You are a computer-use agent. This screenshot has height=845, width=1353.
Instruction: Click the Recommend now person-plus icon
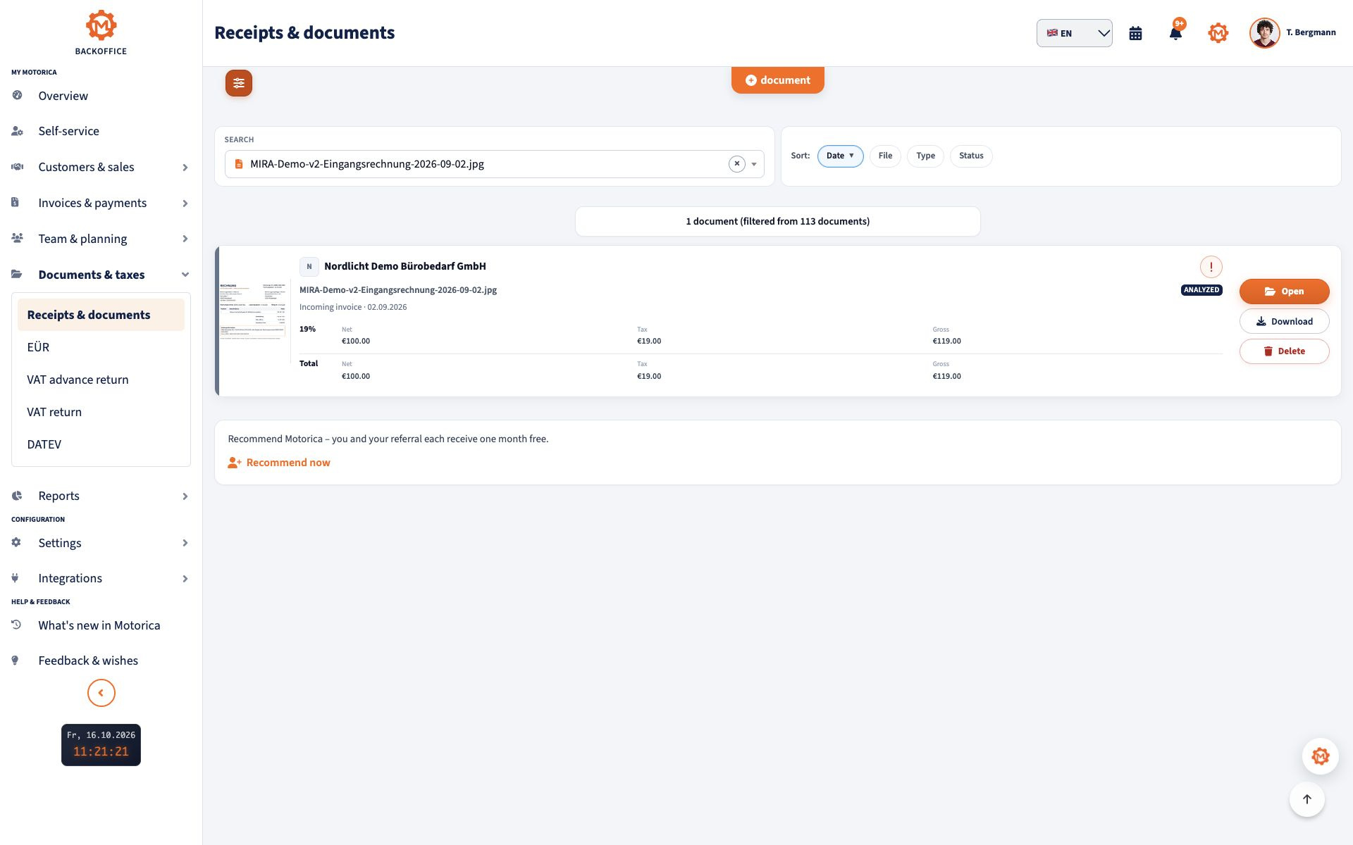point(235,463)
